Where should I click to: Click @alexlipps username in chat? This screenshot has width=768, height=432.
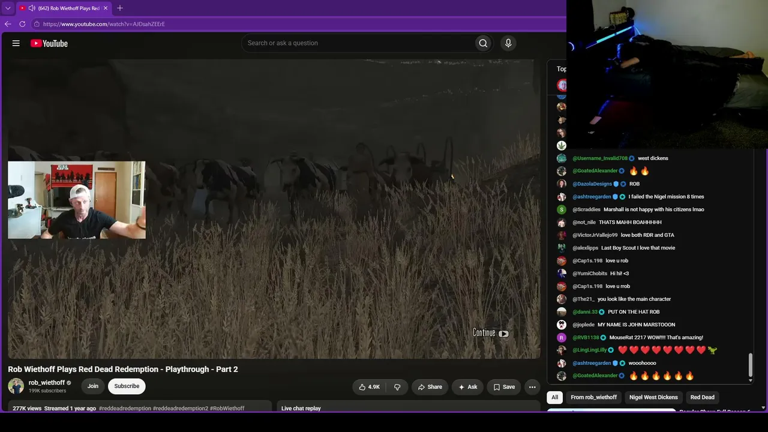[586, 248]
